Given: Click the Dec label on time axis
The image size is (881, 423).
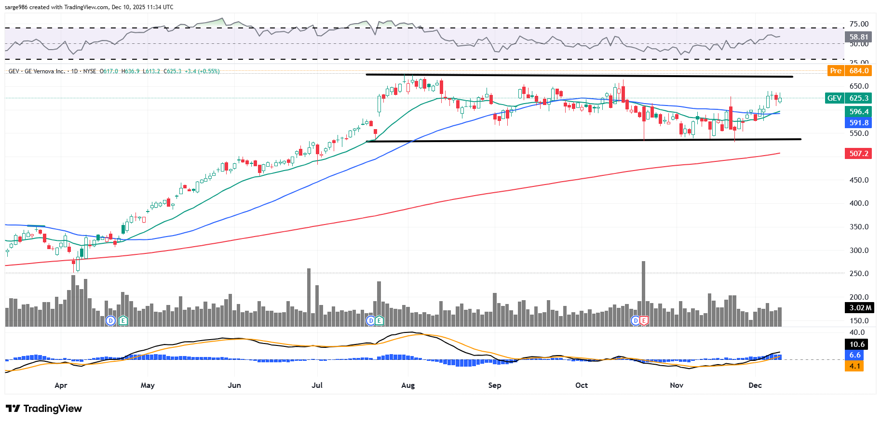Looking at the screenshot, I should click(x=755, y=385).
